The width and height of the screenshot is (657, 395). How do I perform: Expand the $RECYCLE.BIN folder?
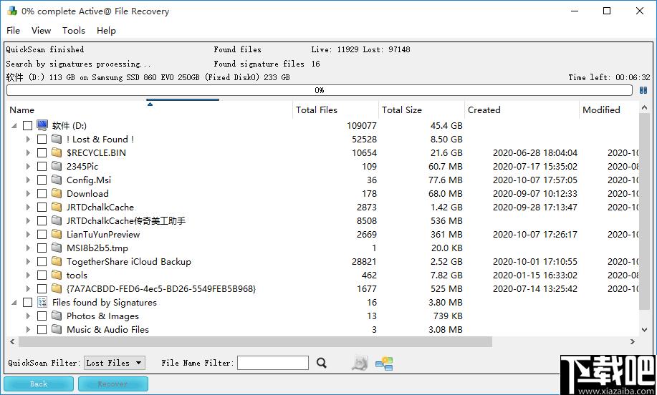[x=28, y=152]
